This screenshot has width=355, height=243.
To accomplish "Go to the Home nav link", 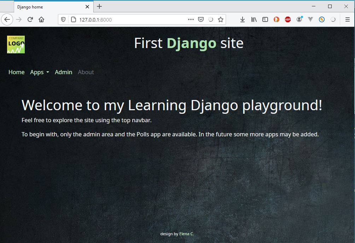I will [x=17, y=72].
